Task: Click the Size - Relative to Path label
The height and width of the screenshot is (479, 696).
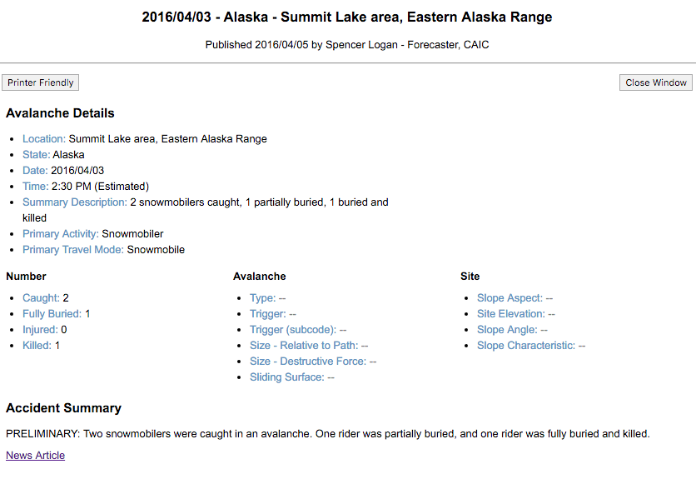Action: pos(304,346)
